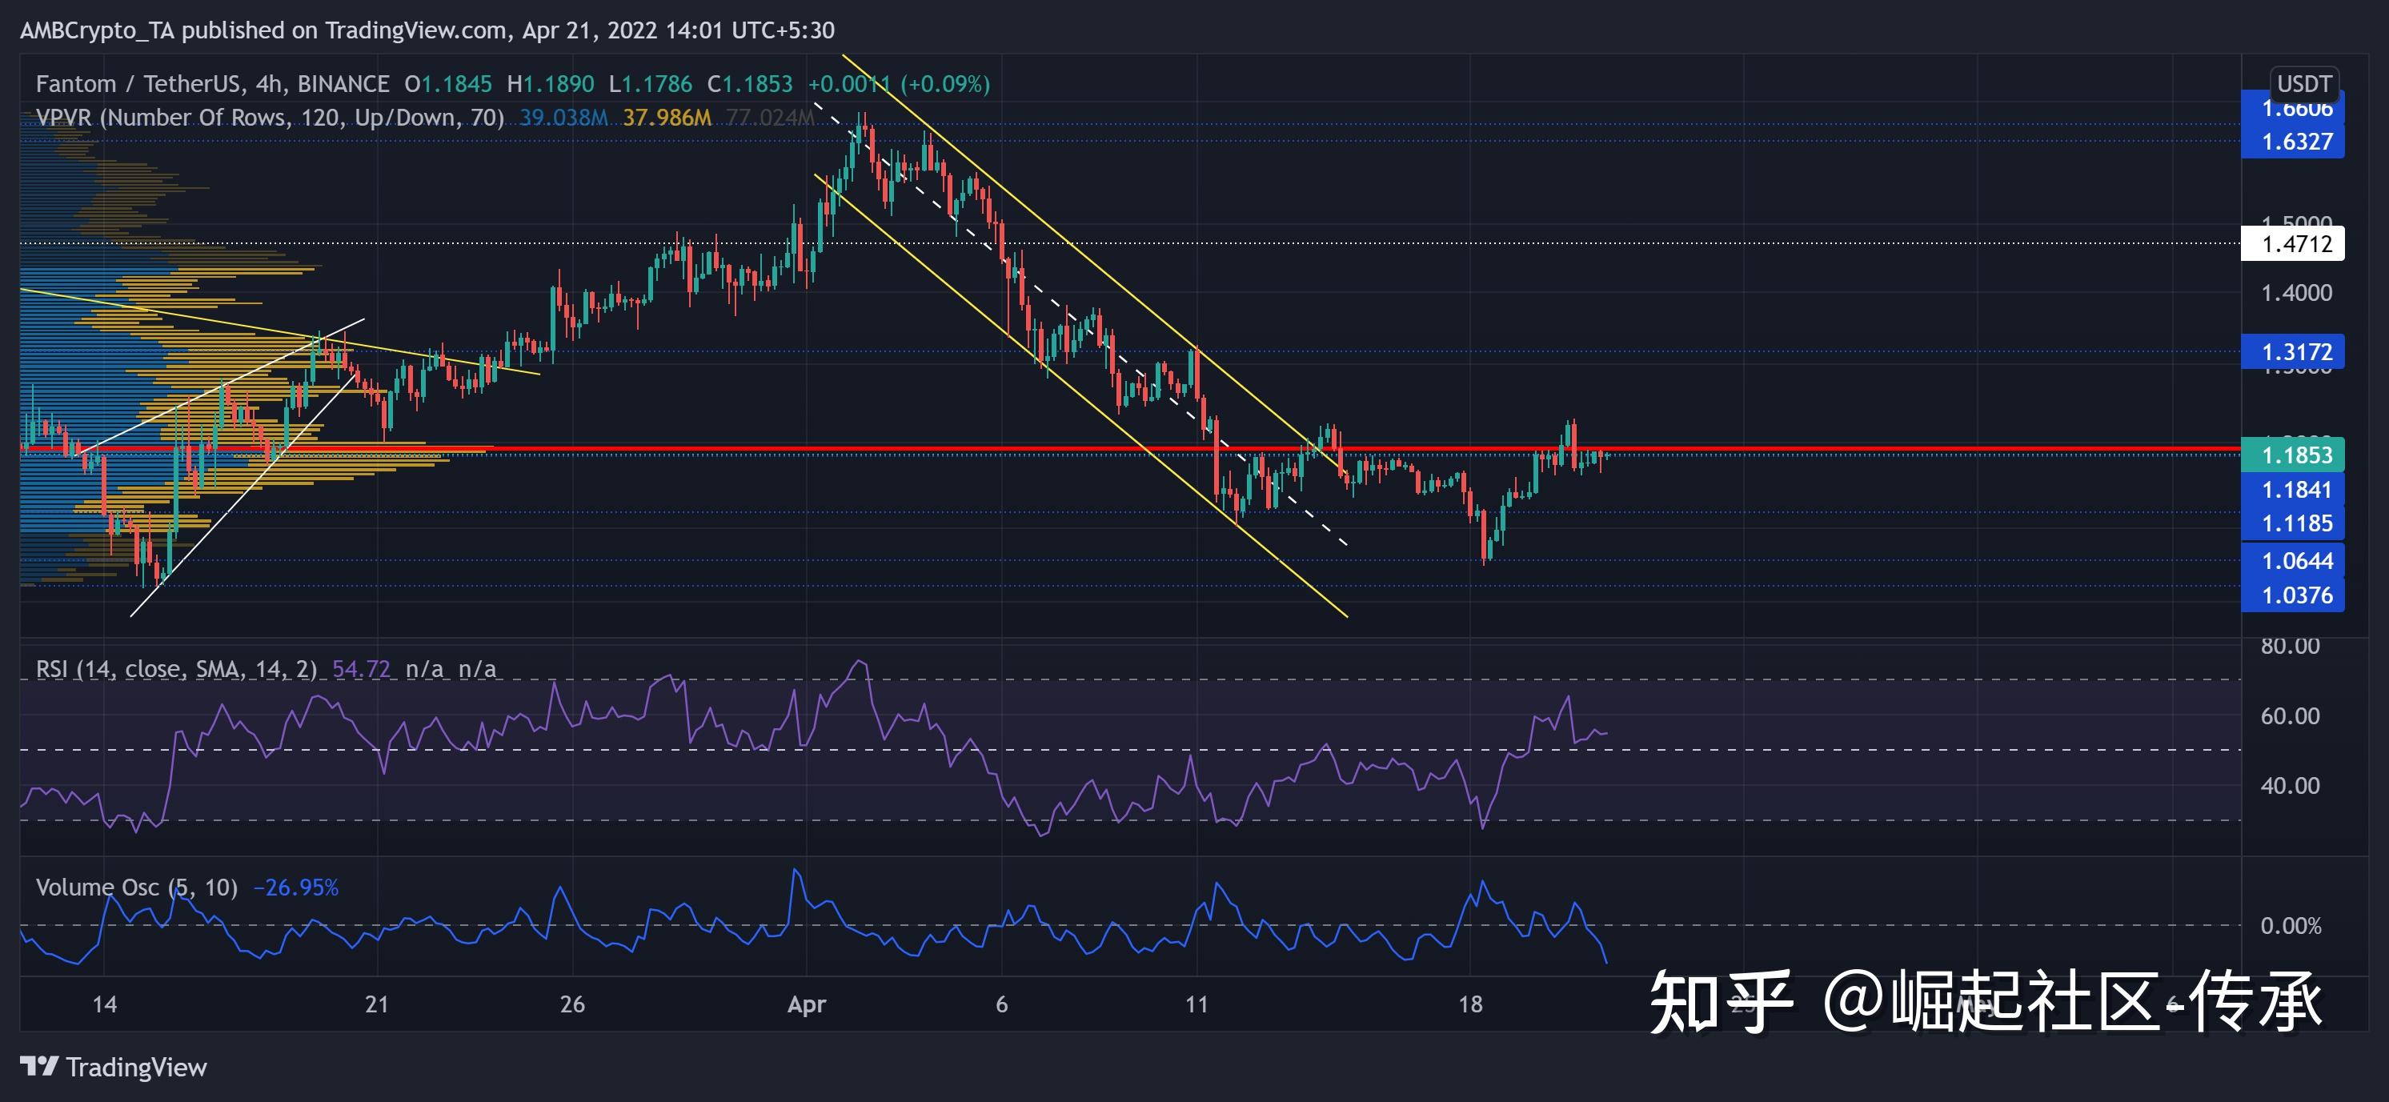This screenshot has height=1102, width=2389.
Task: Click the 21 date on time axis
Action: pos(376,1004)
